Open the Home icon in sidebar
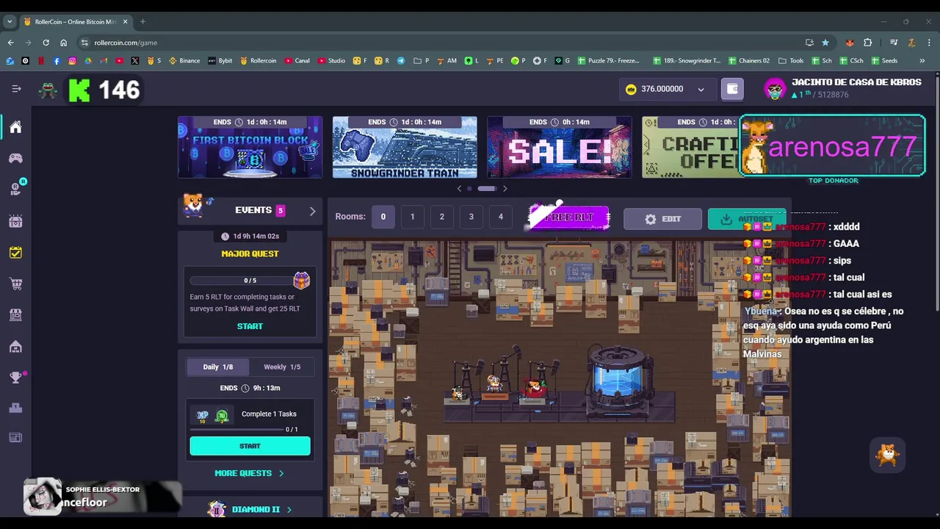The height and width of the screenshot is (529, 940). 15,127
